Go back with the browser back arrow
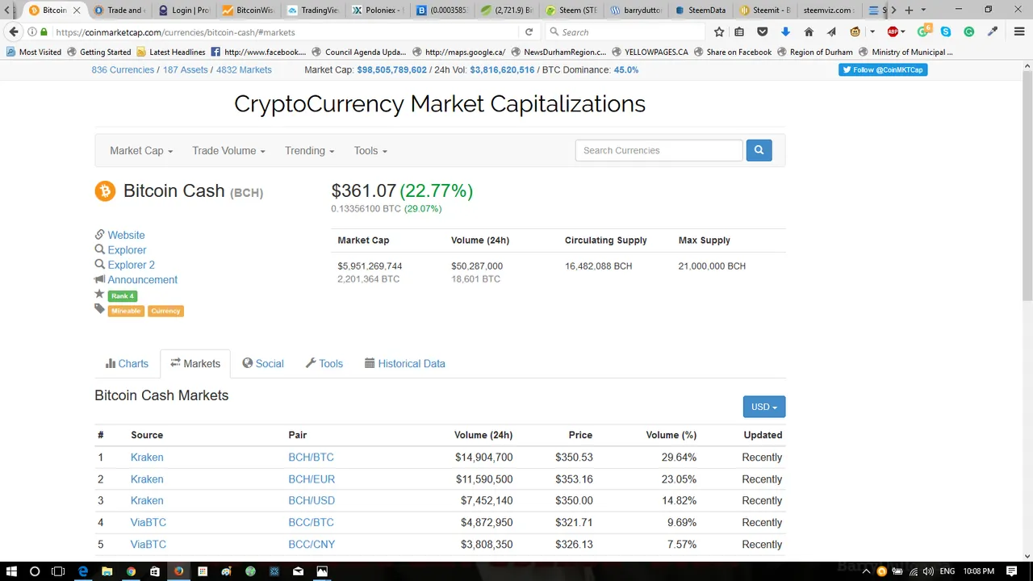 13,32
